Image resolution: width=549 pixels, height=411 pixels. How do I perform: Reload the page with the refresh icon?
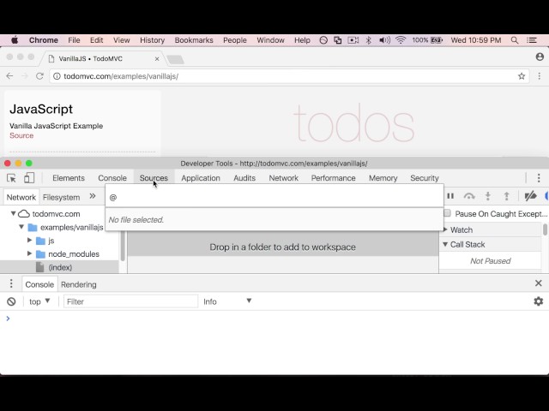(39, 76)
